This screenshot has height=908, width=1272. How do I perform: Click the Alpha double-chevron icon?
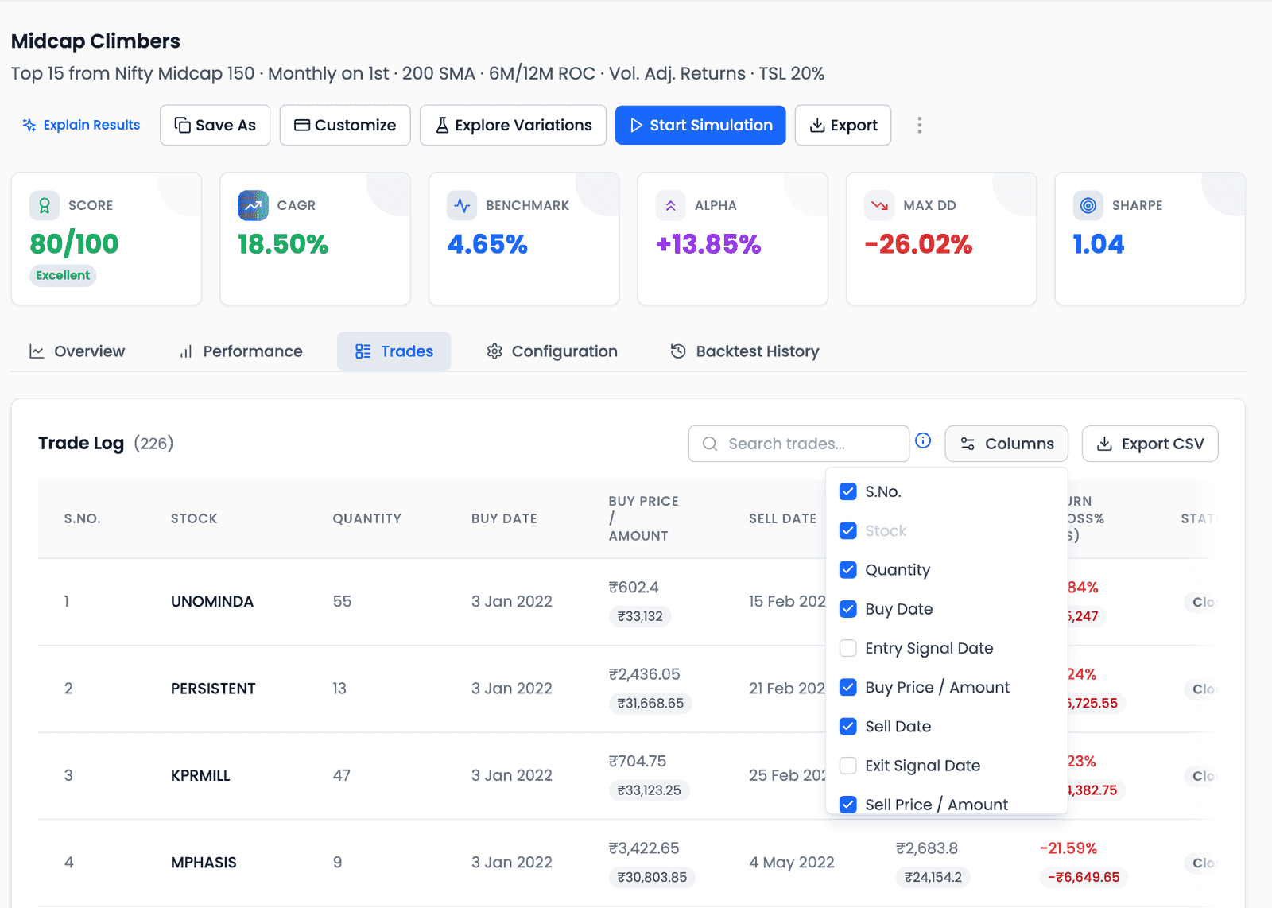pos(670,205)
